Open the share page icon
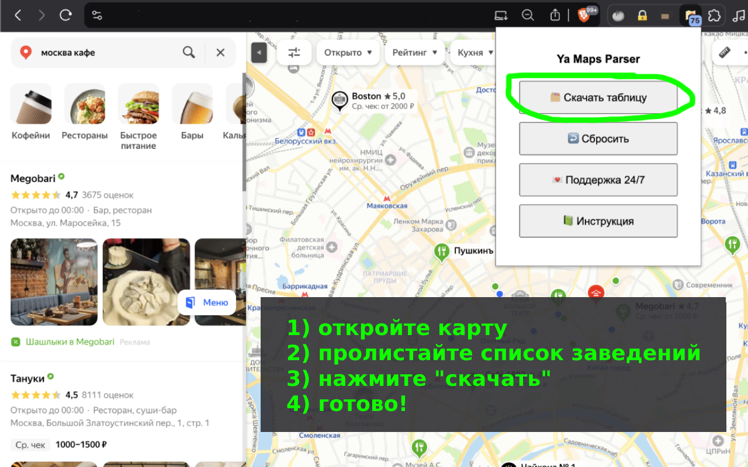 (556, 16)
